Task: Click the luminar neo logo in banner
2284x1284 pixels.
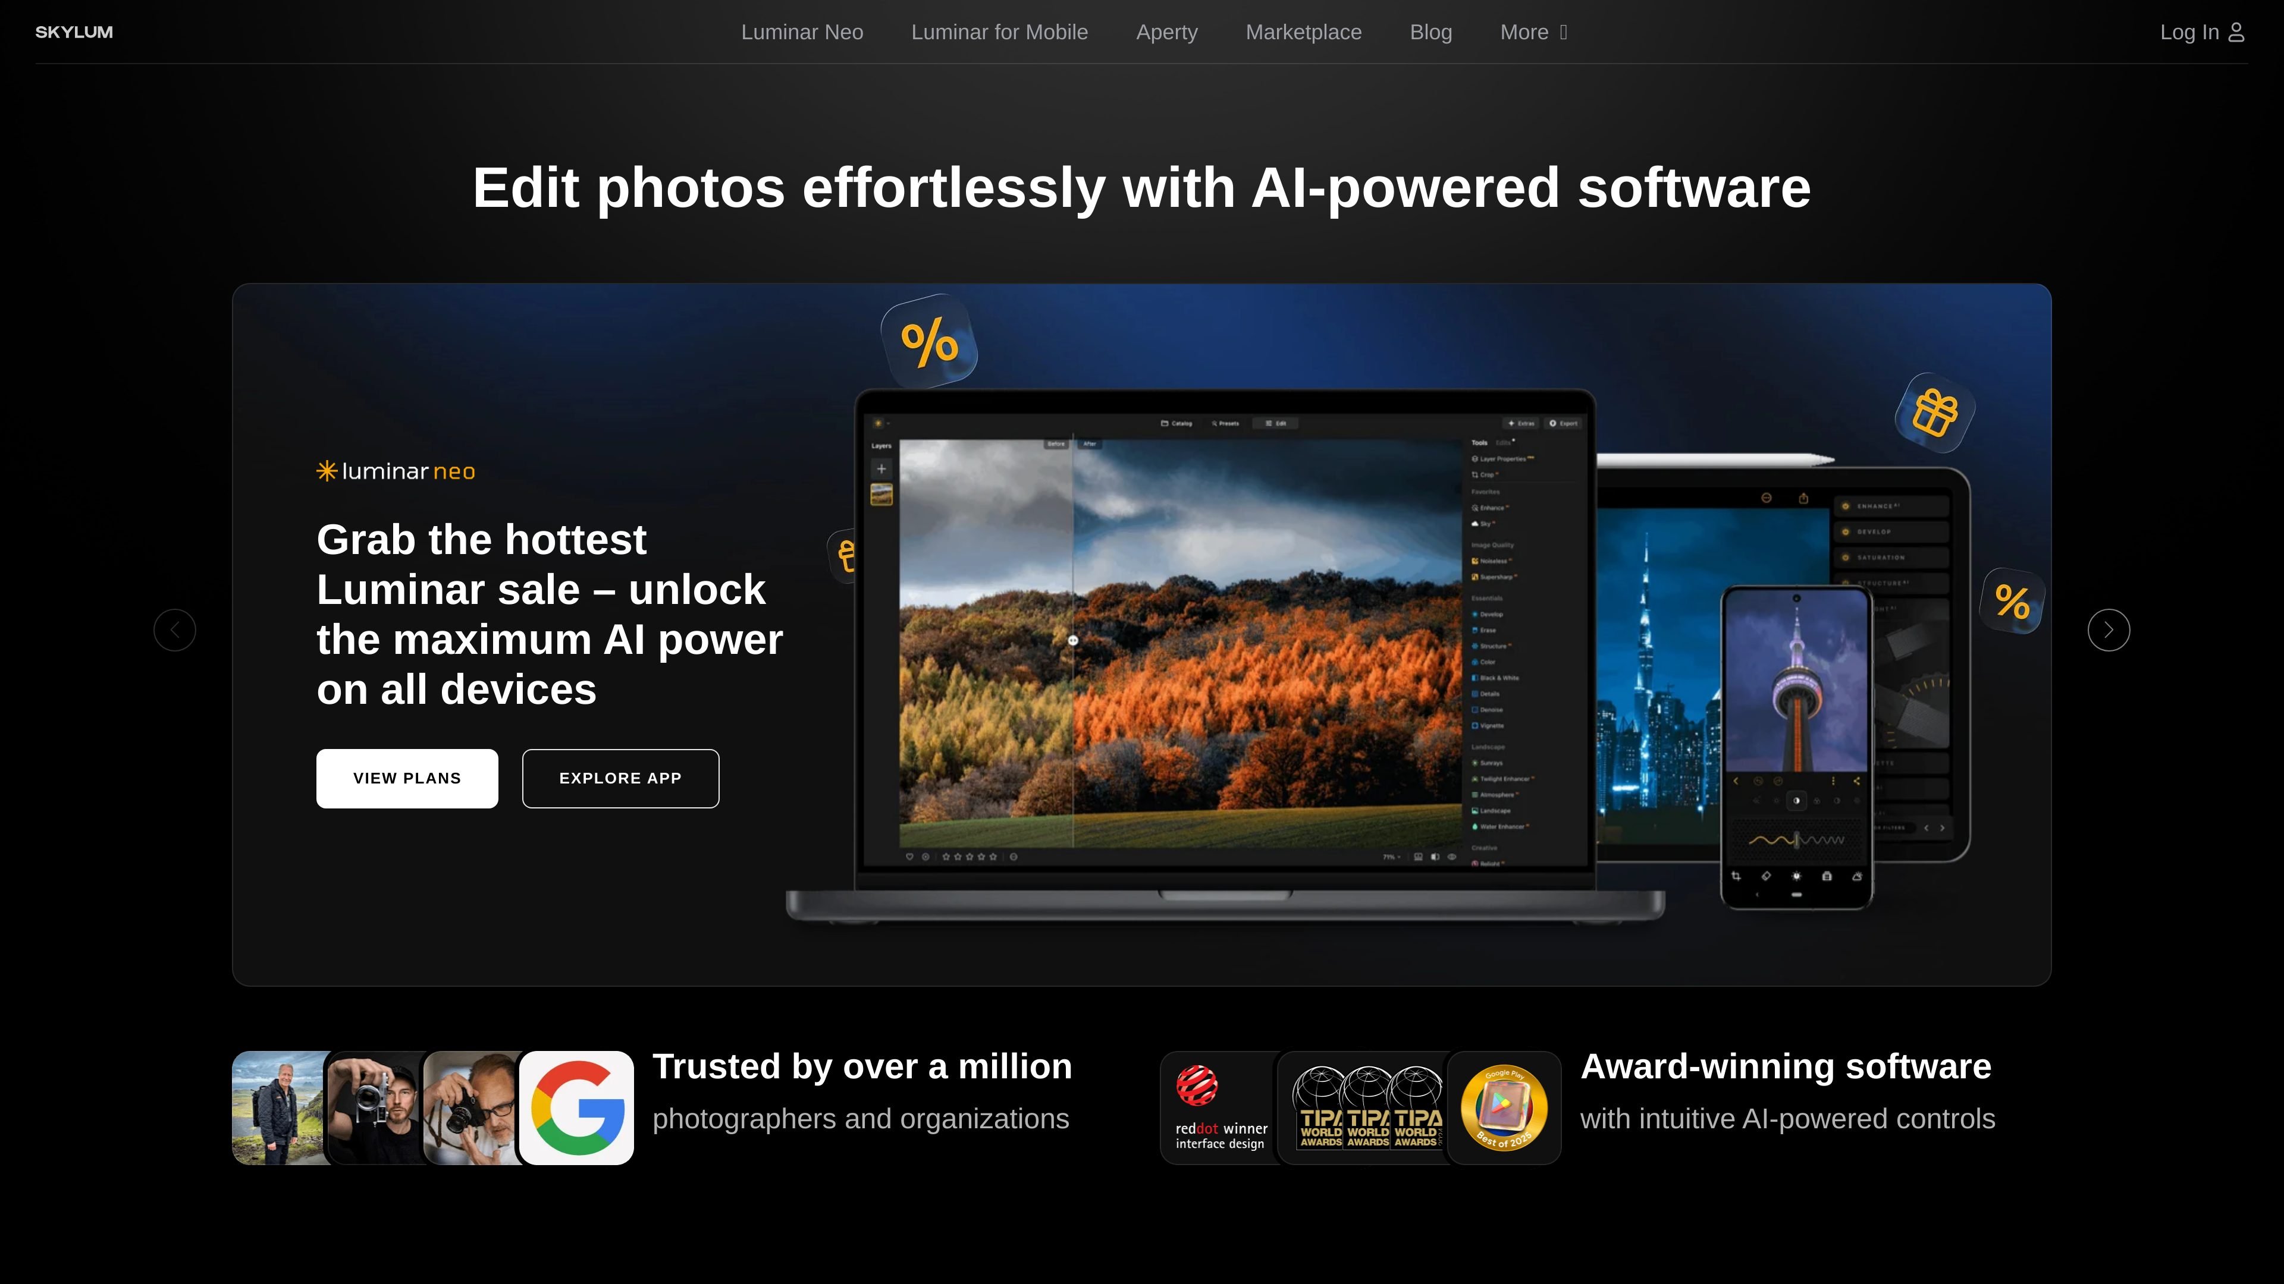Action: (x=396, y=471)
